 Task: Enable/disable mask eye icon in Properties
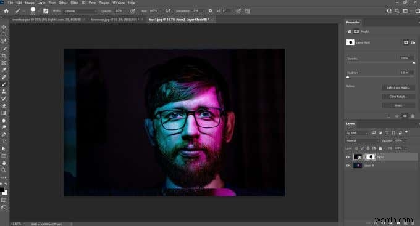point(405,116)
